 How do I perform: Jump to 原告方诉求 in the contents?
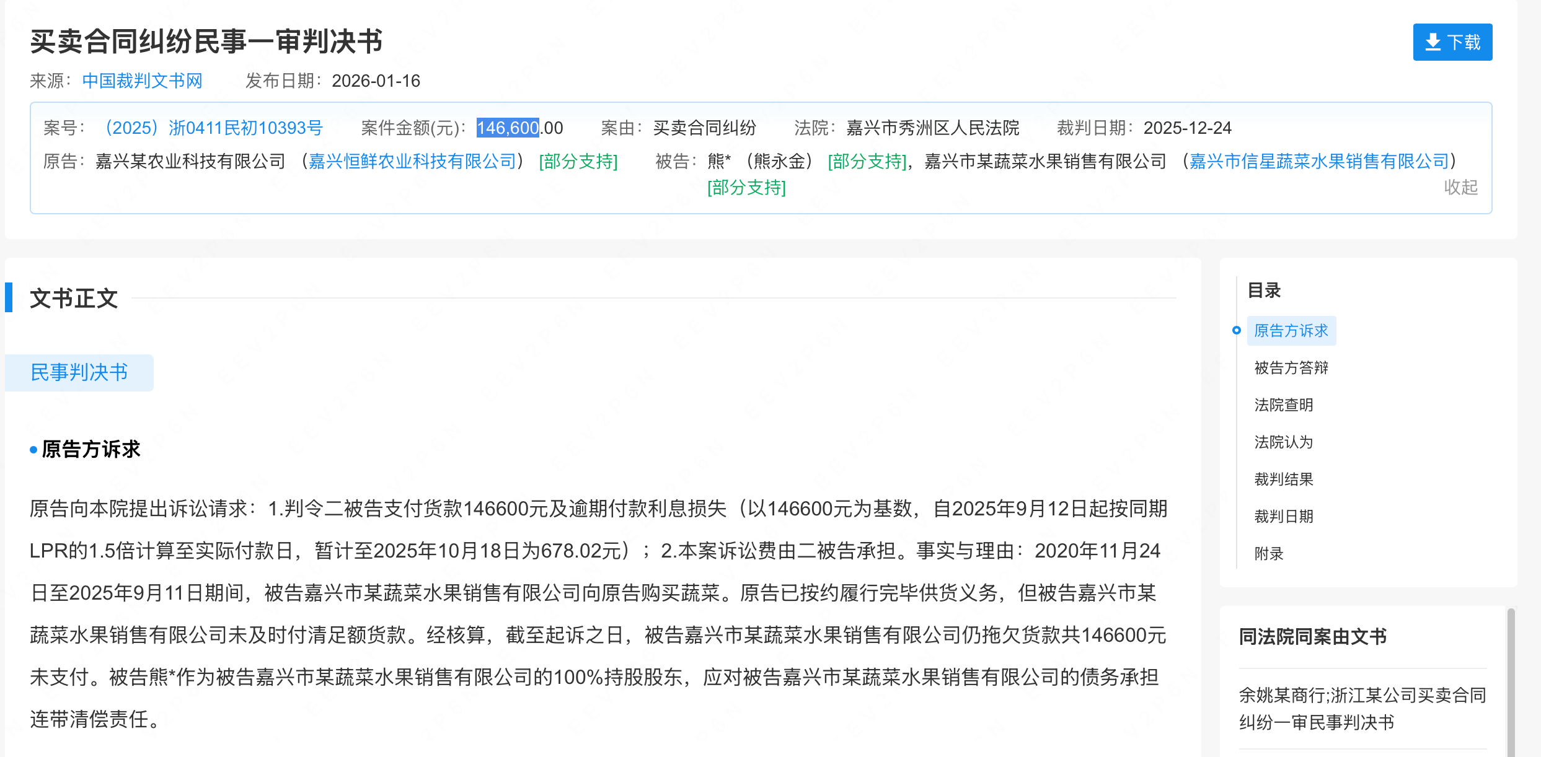pos(1291,331)
